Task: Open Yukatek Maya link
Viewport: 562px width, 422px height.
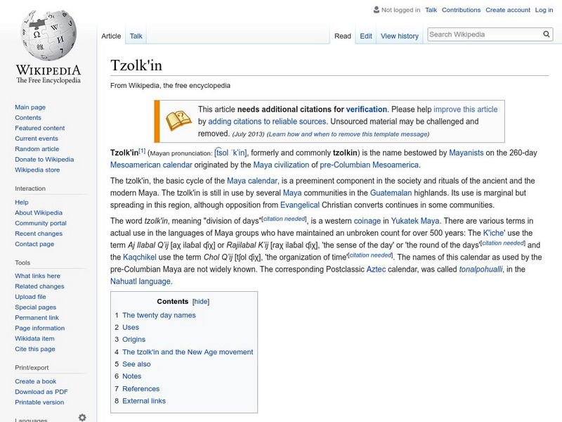Action: point(415,221)
